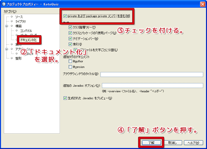Select ドキュメント化 in the category tree
207x149 pixels.
(x=29, y=40)
